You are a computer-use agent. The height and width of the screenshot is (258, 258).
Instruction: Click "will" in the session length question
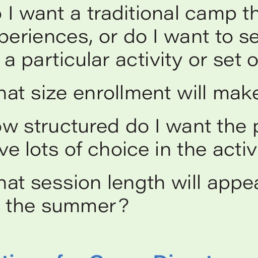(186, 182)
